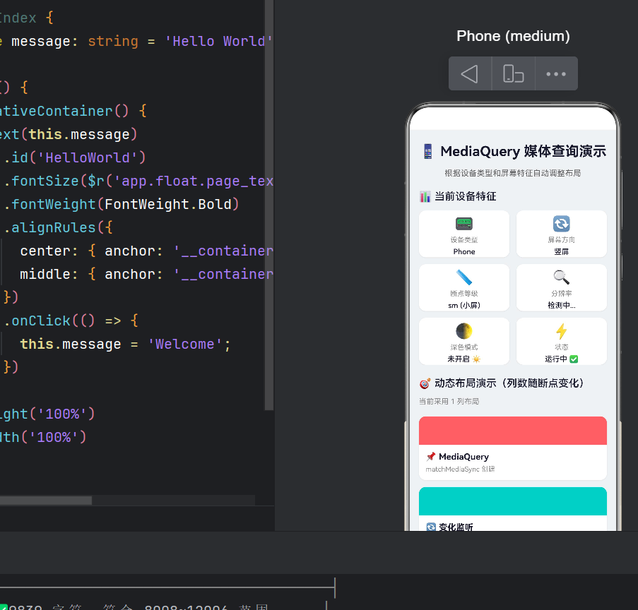Click the status card showing 运行中
The height and width of the screenshot is (610, 638).
(562, 341)
